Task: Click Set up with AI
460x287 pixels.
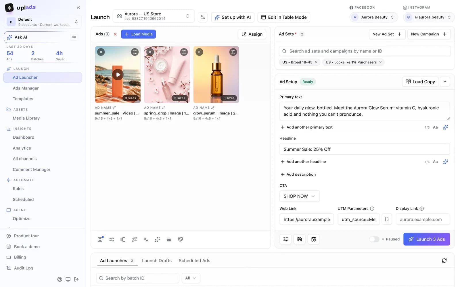Action: pyautogui.click(x=233, y=17)
